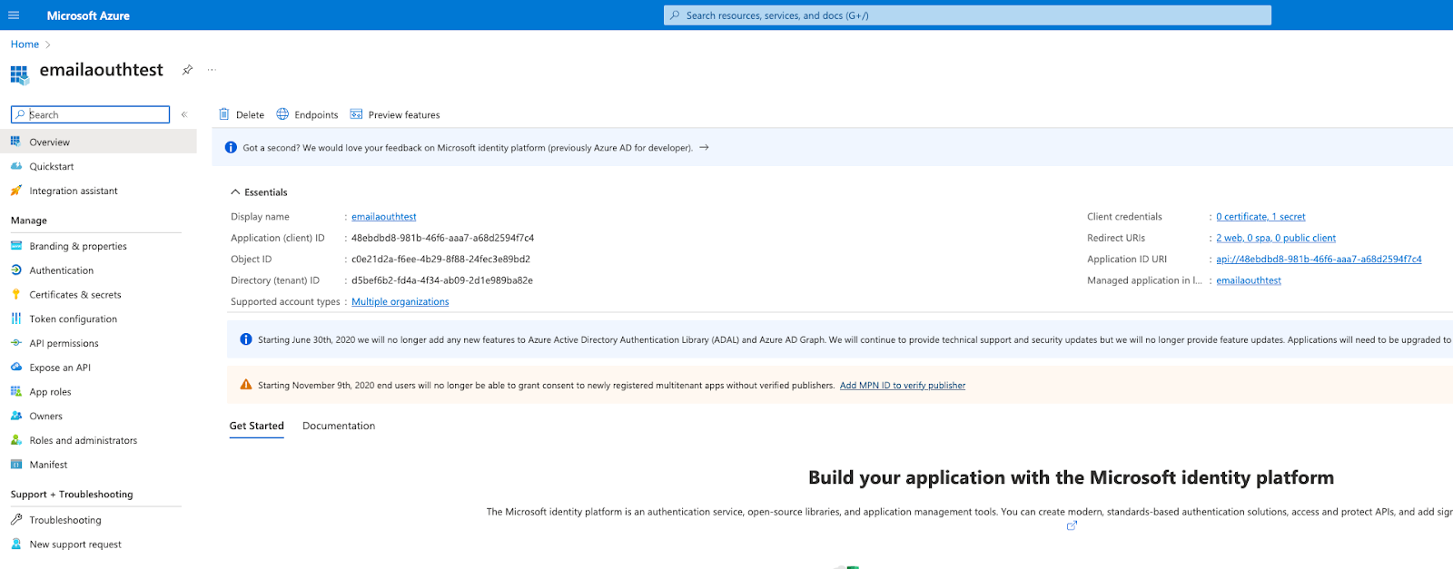Click the Home breadcrumb chevron
Image resolution: width=1453 pixels, height=569 pixels.
pos(48,44)
